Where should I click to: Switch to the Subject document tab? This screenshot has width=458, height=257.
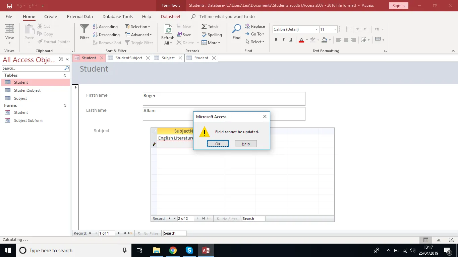tap(168, 58)
